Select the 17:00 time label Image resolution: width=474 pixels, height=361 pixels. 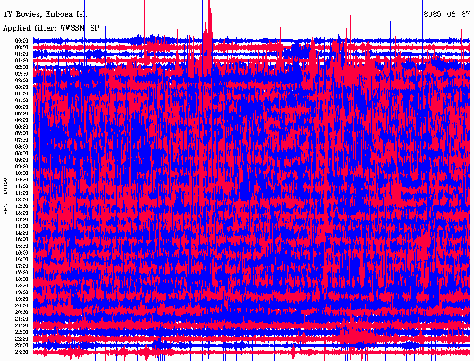pos(22,266)
